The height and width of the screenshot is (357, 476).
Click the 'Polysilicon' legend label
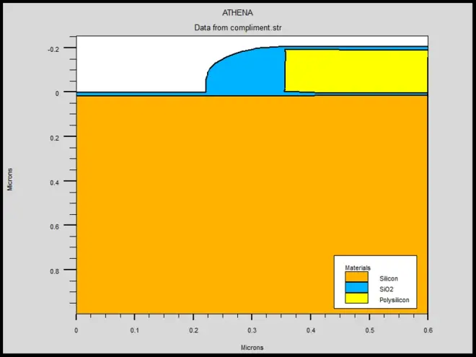[394, 300]
